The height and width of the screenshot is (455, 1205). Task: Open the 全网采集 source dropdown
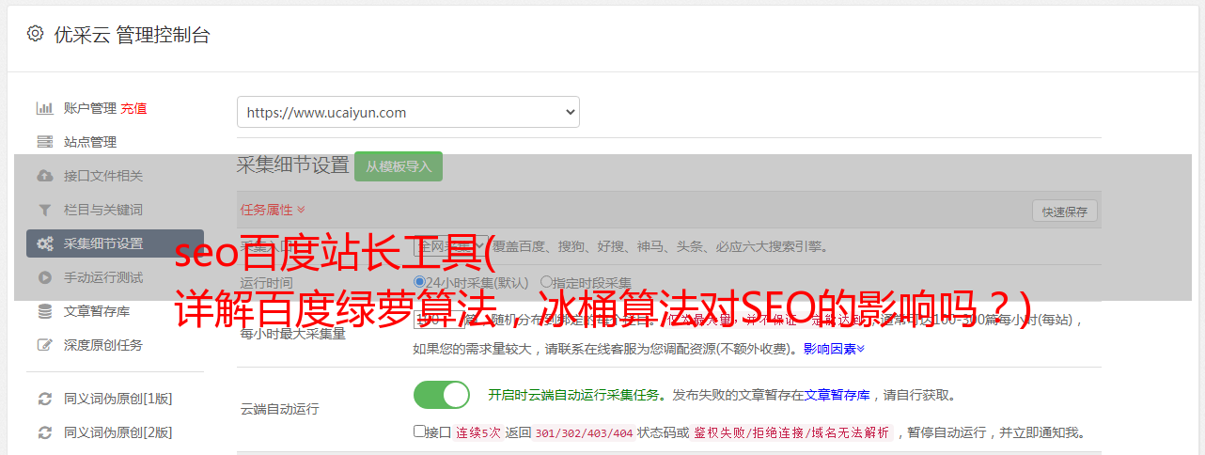click(x=452, y=246)
